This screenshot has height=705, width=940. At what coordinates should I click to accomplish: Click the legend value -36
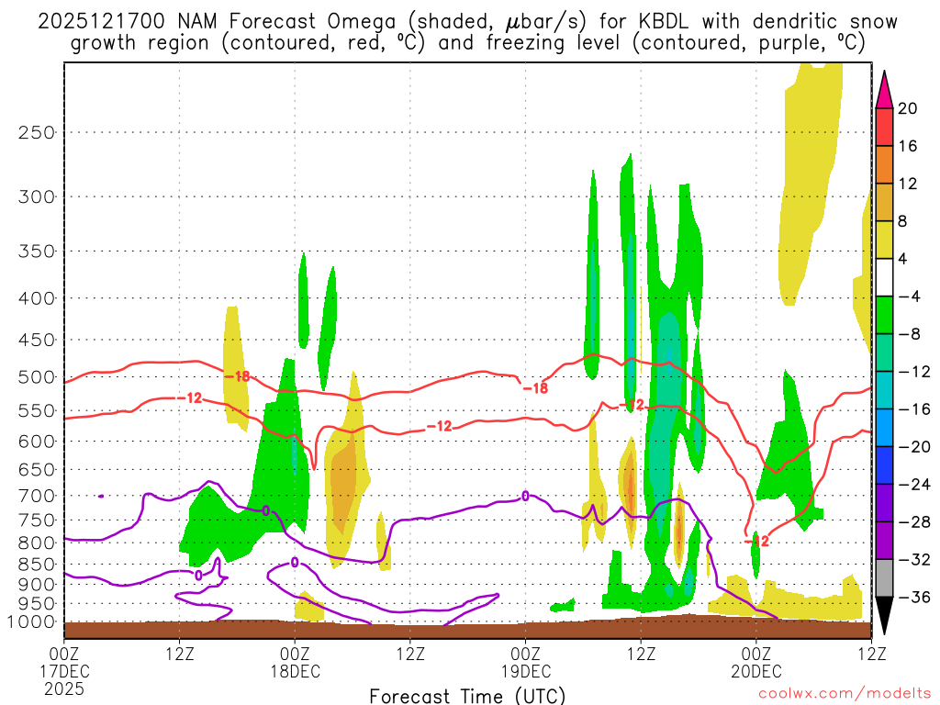click(x=914, y=597)
